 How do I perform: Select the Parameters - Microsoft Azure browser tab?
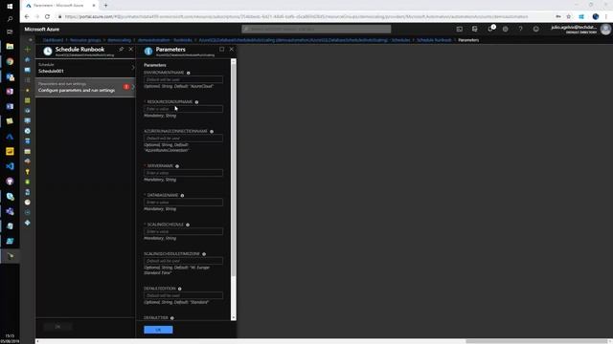point(59,6)
